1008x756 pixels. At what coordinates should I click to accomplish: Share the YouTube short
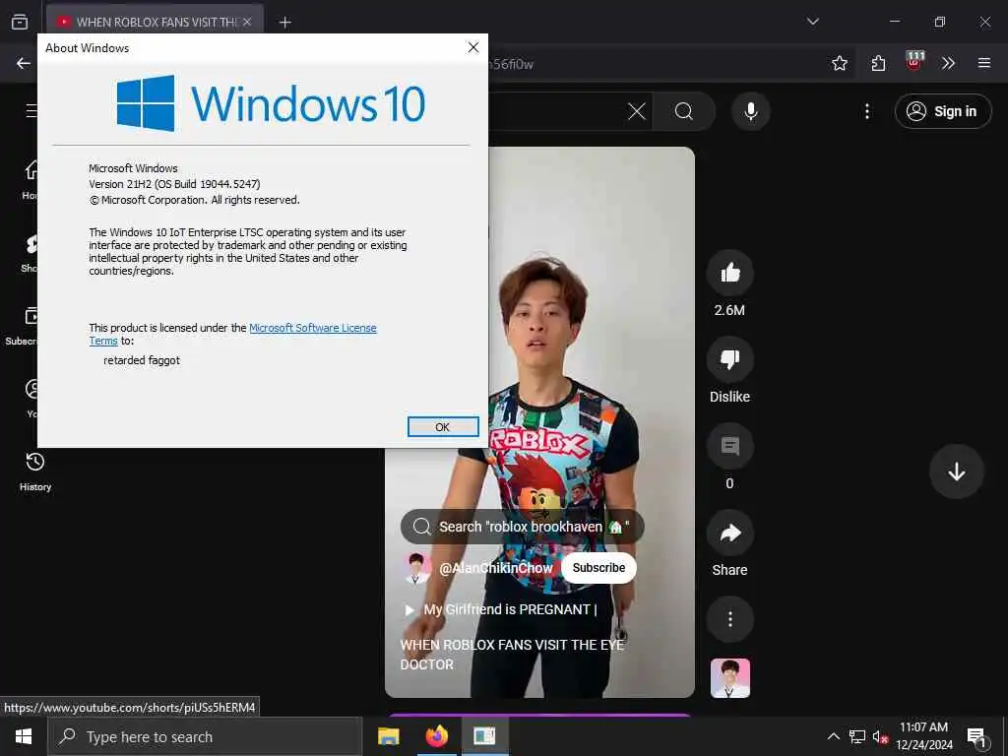[729, 533]
